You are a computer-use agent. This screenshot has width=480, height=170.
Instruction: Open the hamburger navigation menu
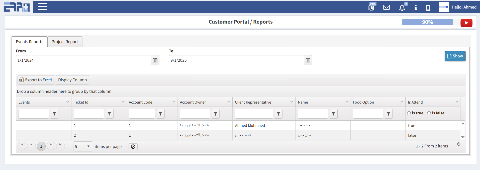point(43,7)
